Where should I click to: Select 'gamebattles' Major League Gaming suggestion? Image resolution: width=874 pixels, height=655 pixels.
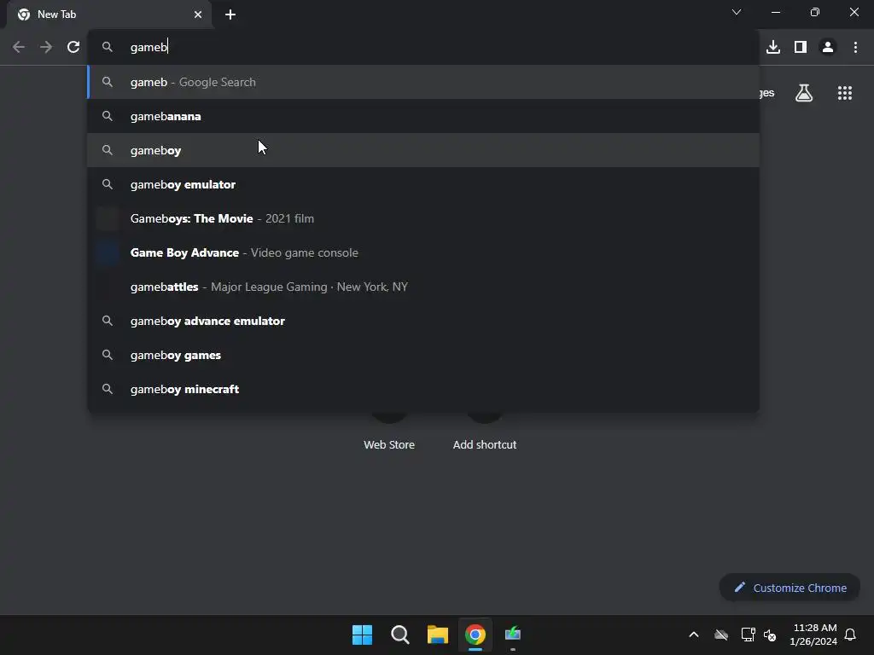click(x=423, y=287)
